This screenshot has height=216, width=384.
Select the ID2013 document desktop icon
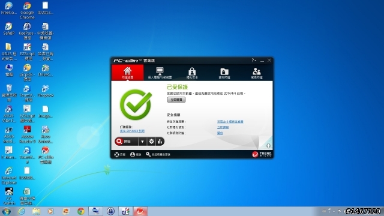click(46, 8)
